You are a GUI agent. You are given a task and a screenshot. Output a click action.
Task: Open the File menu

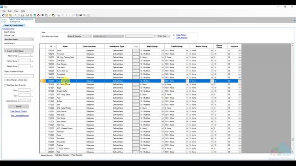(x=4, y=11)
